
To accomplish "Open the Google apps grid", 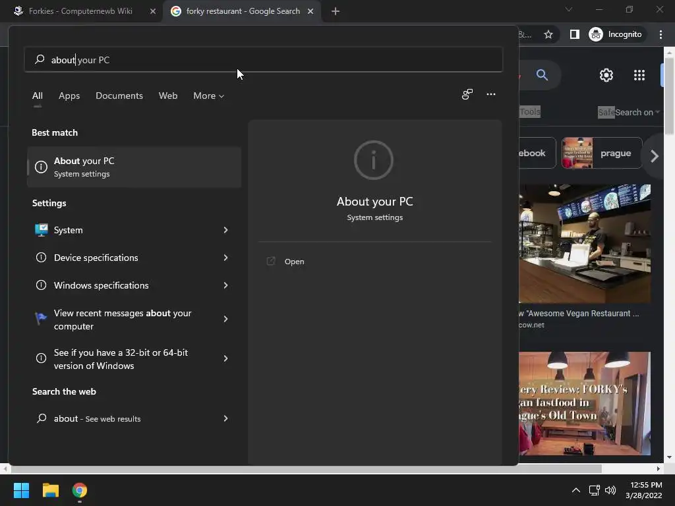I will [x=639, y=75].
